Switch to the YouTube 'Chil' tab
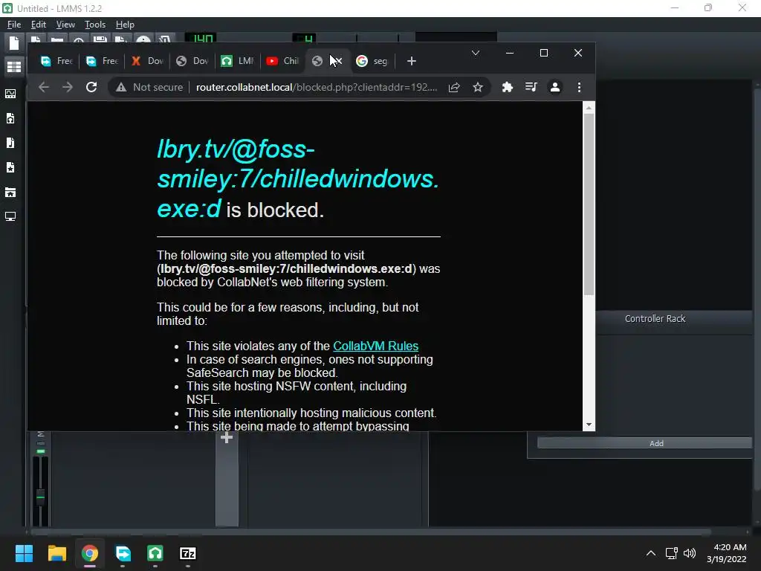Viewport: 761px width, 571px height. tap(283, 61)
